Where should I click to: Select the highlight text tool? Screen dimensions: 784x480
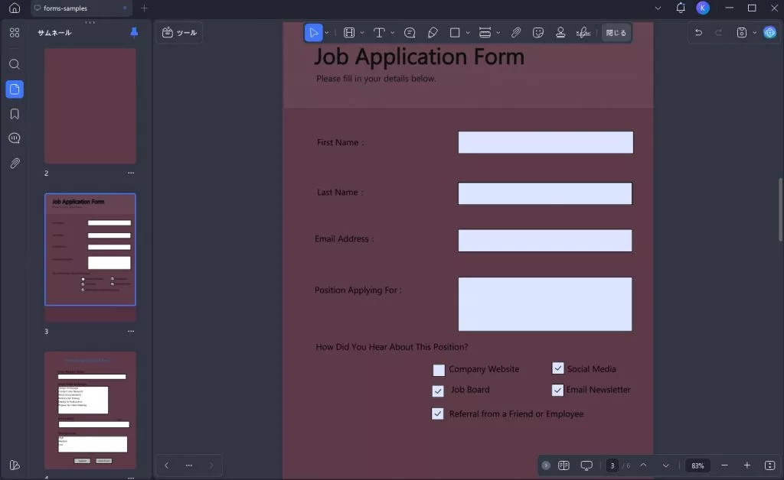349,33
